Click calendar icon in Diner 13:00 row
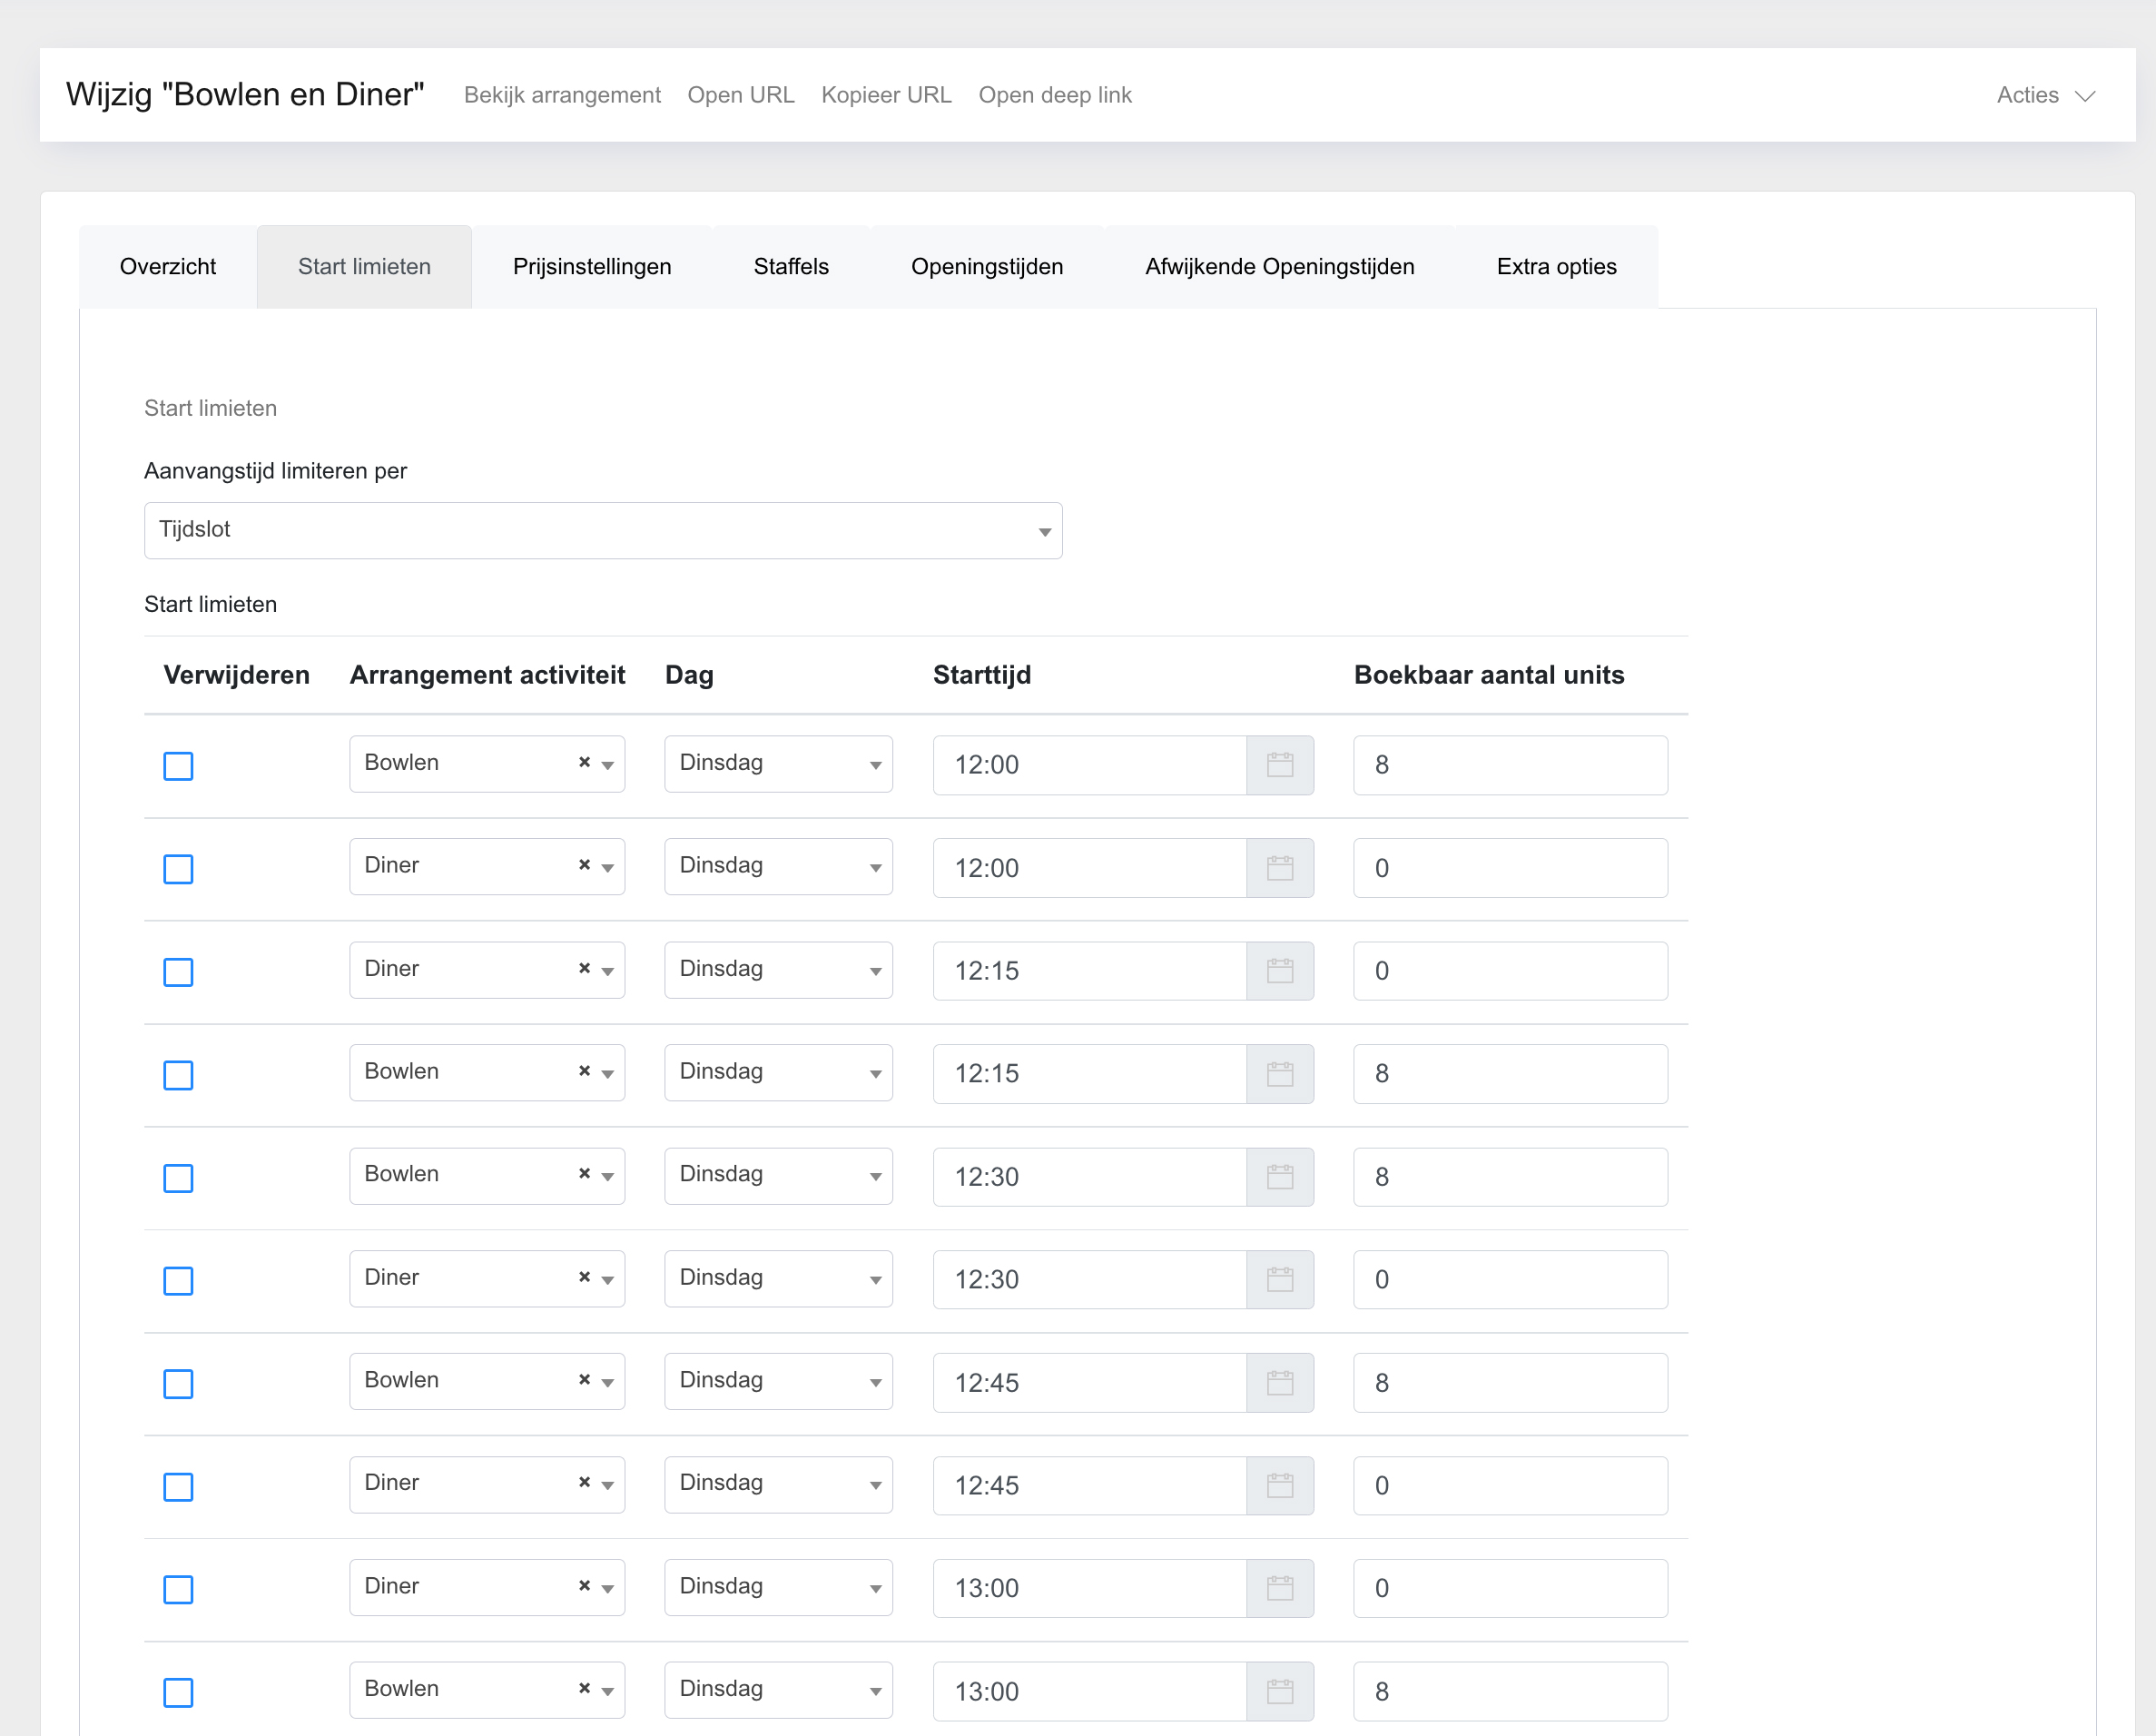 point(1279,1588)
